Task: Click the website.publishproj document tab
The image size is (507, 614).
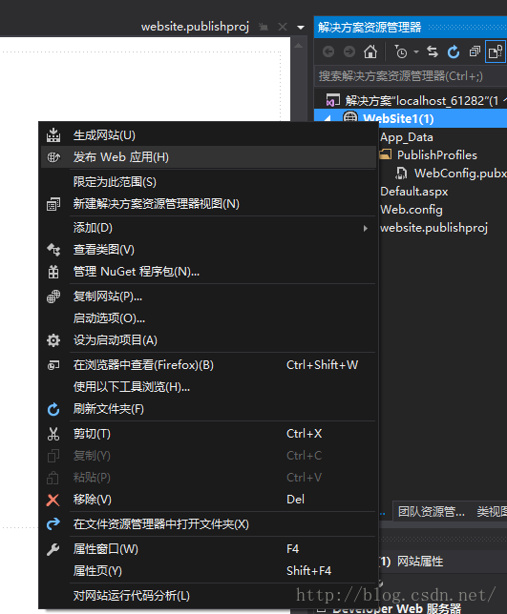Action: click(195, 27)
